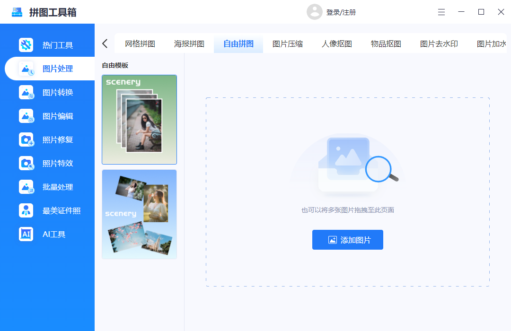Select the scenery stacked-photos template thumbnail
This screenshot has width=511, height=331.
[139, 119]
